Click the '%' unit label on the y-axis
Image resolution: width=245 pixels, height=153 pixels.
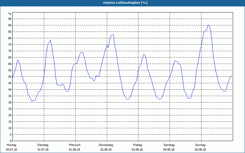click(10, 14)
